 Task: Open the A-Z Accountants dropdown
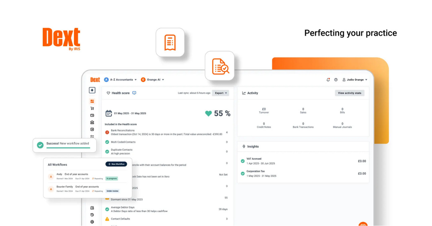[x=121, y=80]
